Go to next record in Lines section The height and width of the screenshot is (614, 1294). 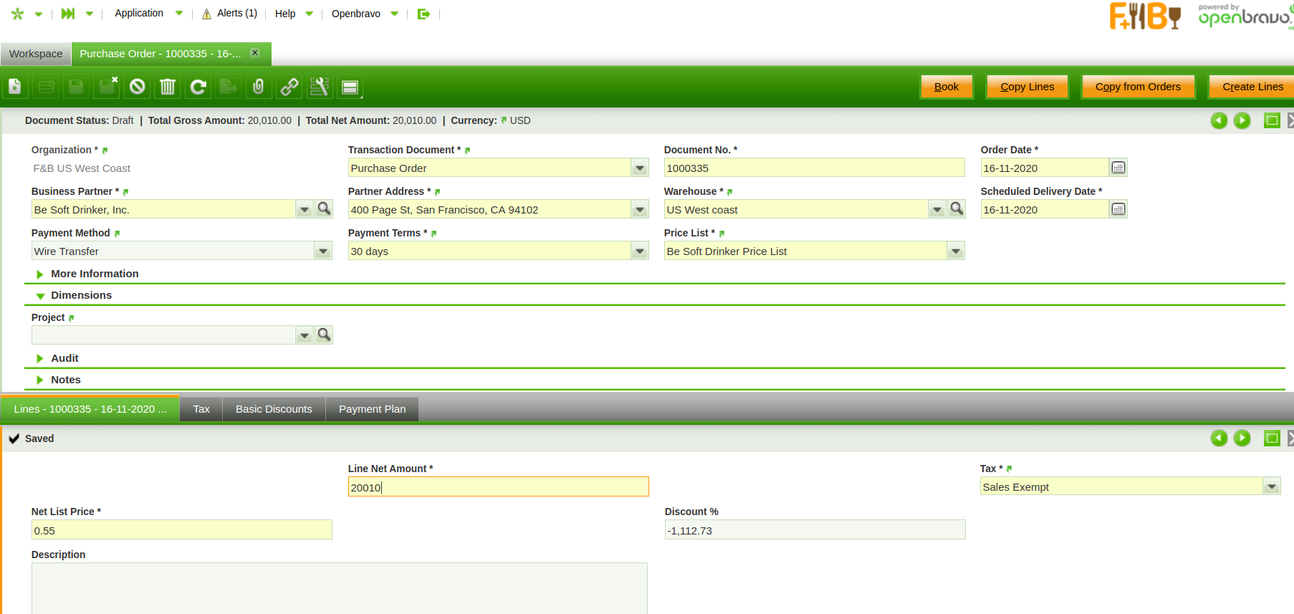click(1242, 438)
